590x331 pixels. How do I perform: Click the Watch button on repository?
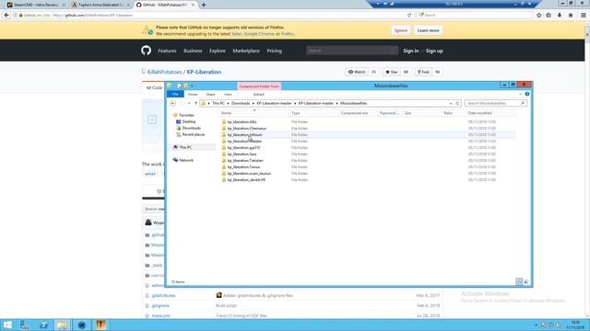[357, 72]
